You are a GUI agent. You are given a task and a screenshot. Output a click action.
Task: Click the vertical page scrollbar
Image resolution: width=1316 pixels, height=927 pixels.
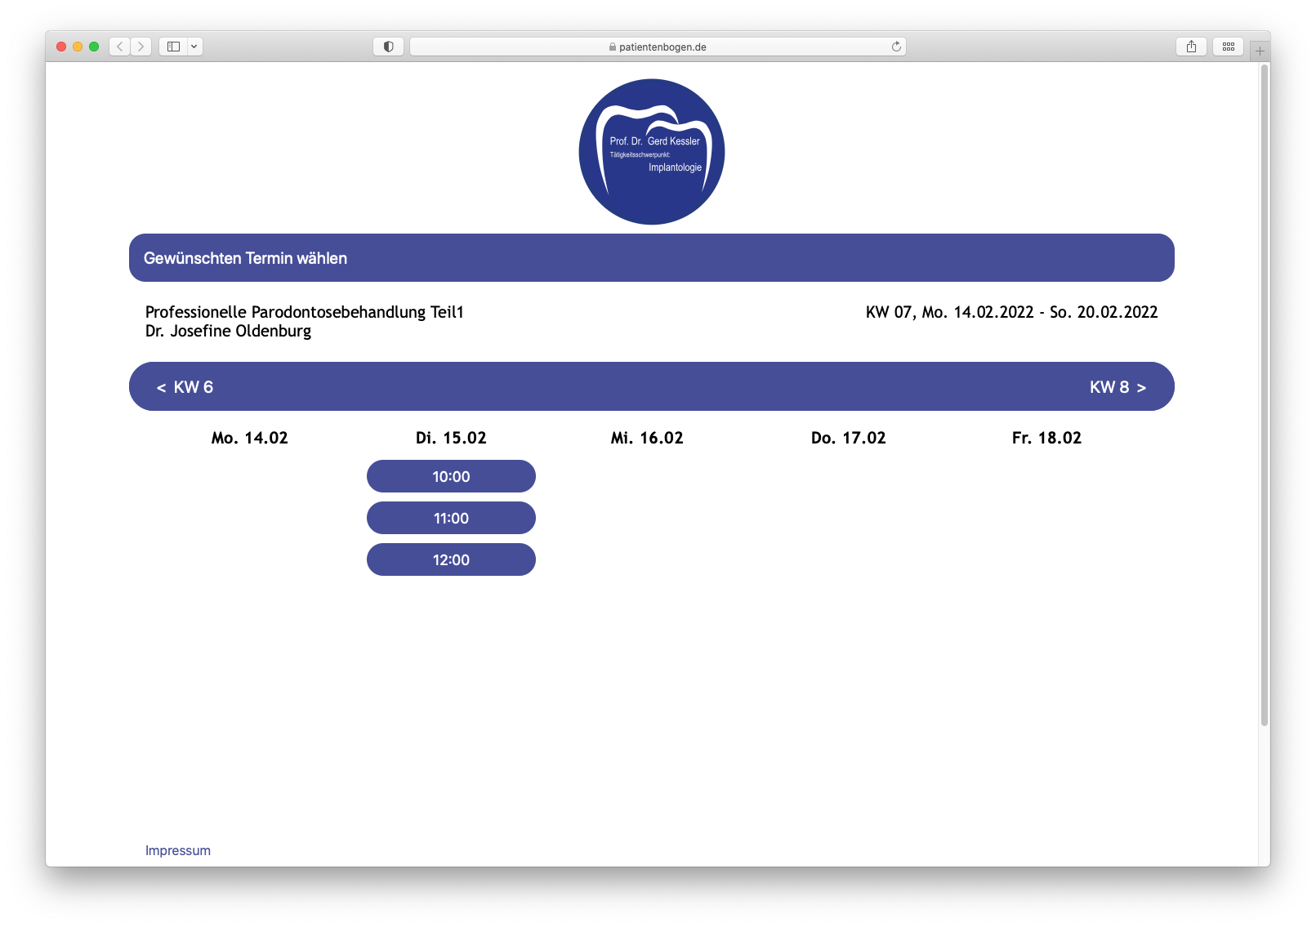click(1264, 392)
